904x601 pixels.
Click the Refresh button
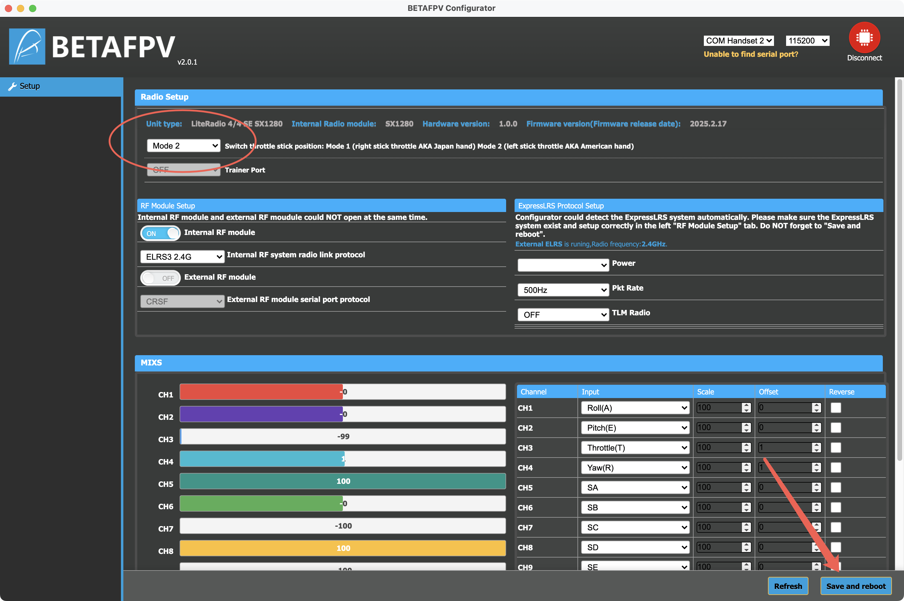788,586
